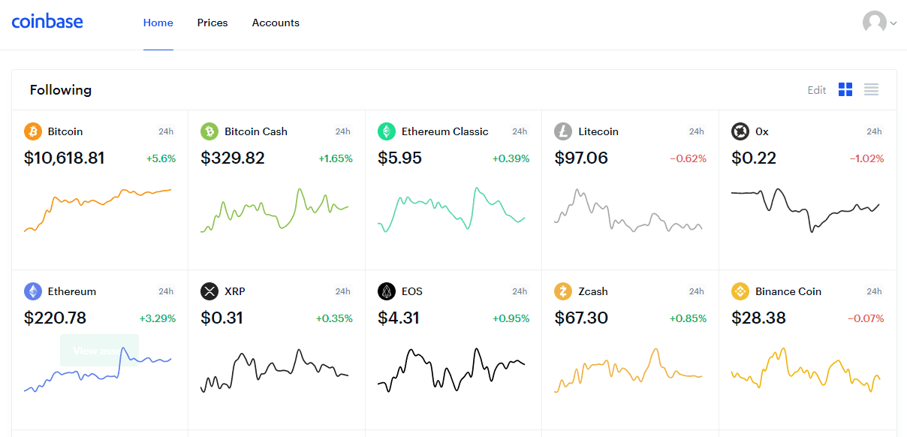Click the Ethereum Classic price $5.95
The image size is (907, 437).
pyautogui.click(x=400, y=158)
